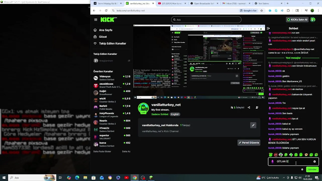Click the stream video preview
This screenshot has height=181, width=322.
coord(199,62)
